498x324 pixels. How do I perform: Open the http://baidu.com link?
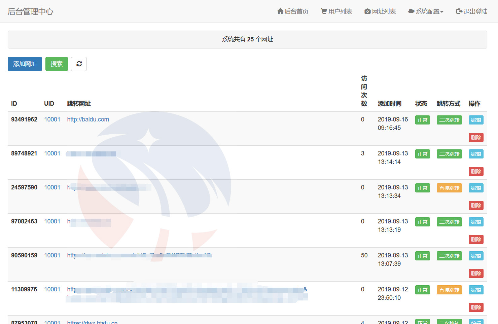click(x=88, y=119)
